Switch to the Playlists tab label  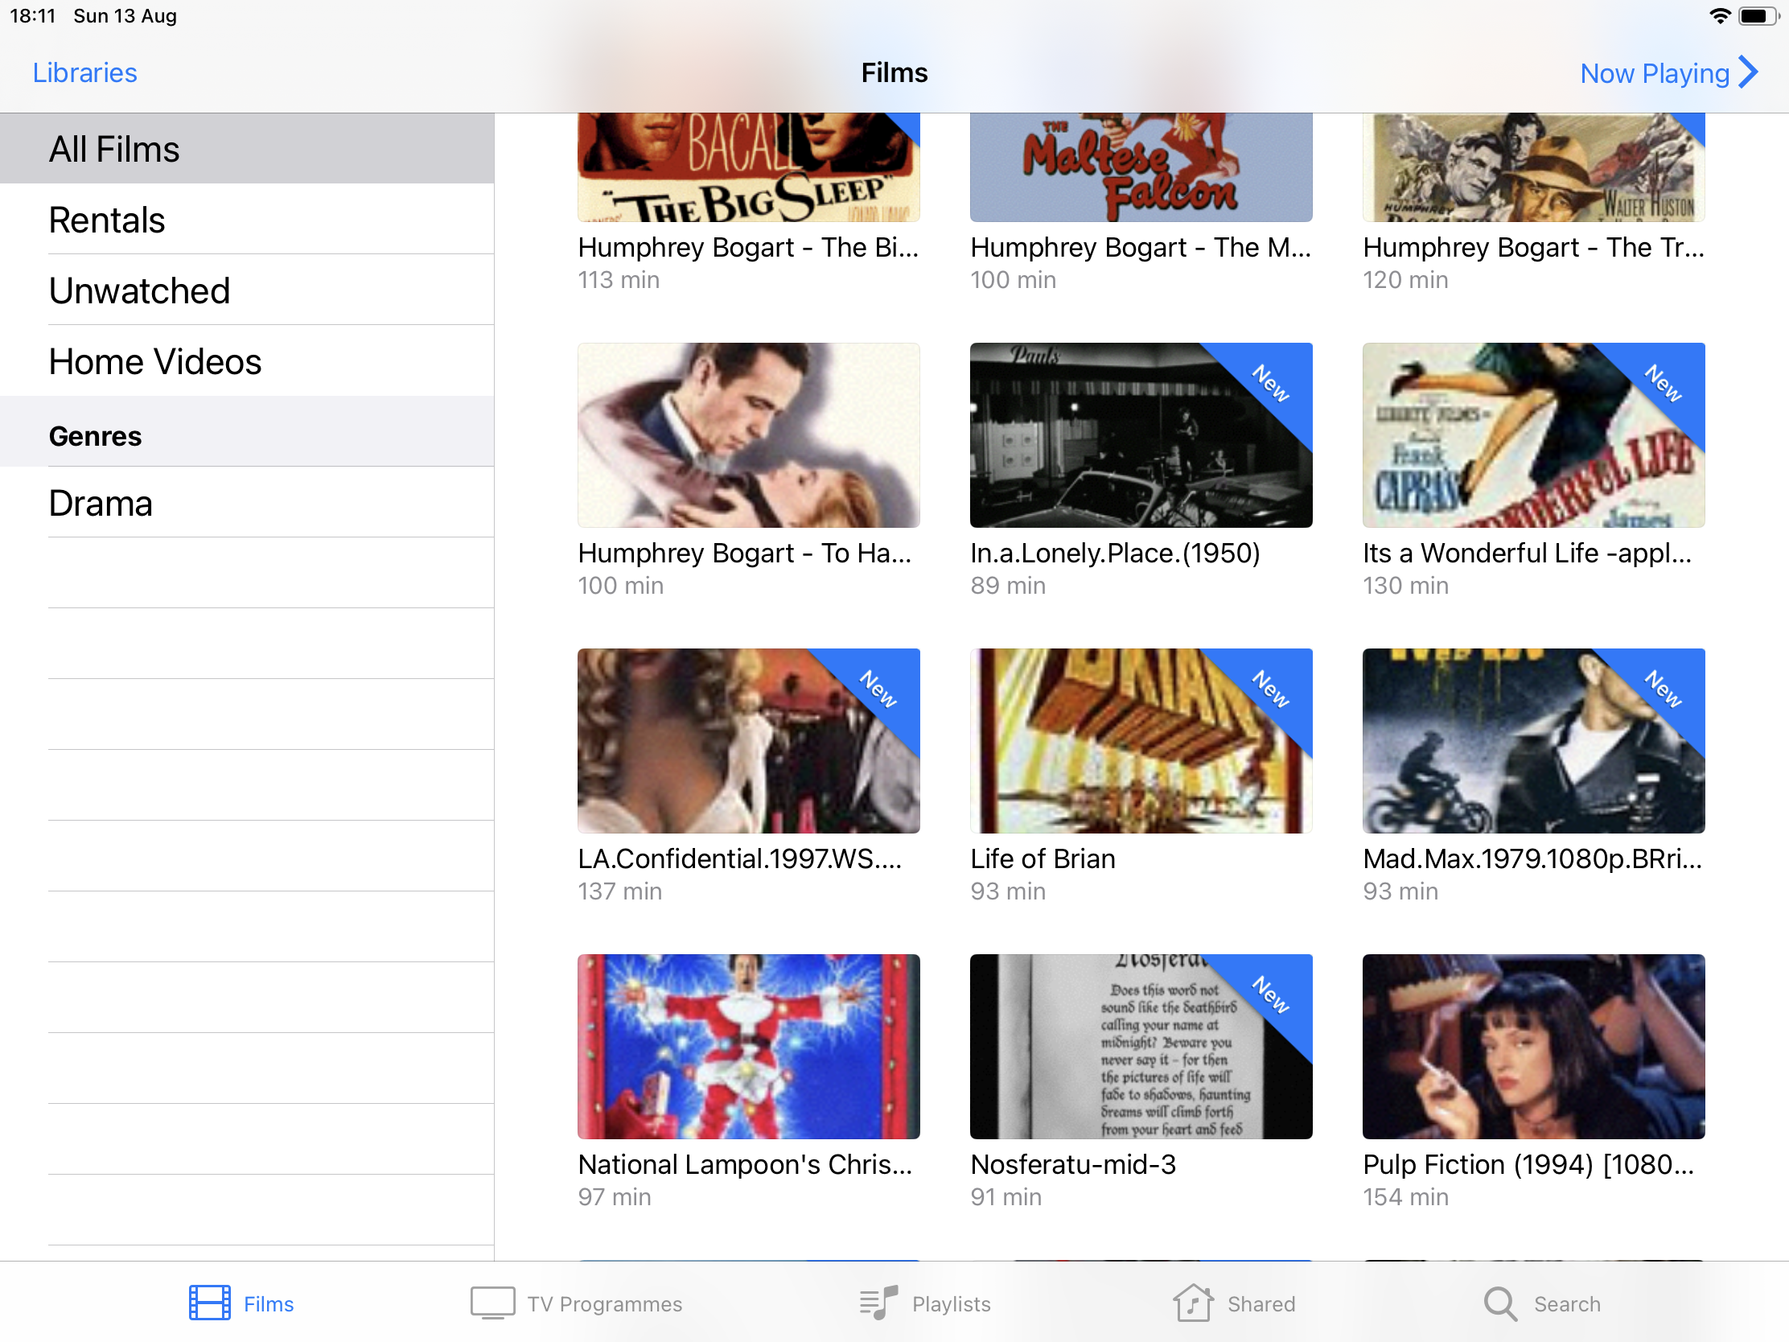pyautogui.click(x=951, y=1304)
